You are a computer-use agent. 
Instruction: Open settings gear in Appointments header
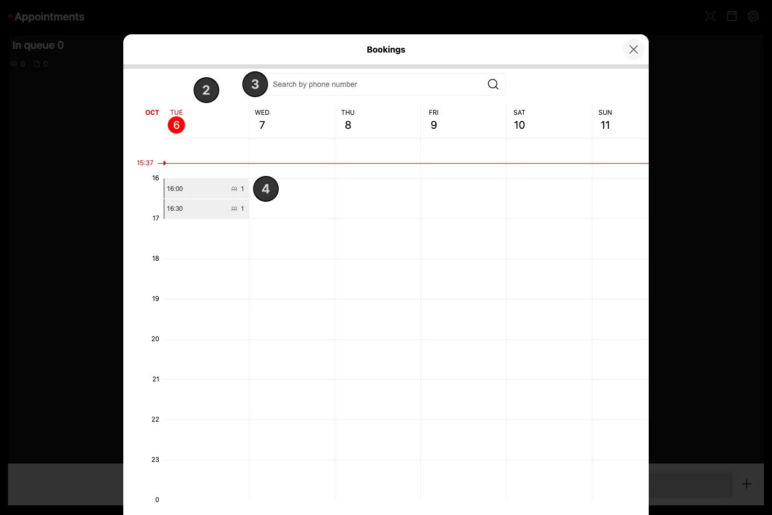coord(753,16)
